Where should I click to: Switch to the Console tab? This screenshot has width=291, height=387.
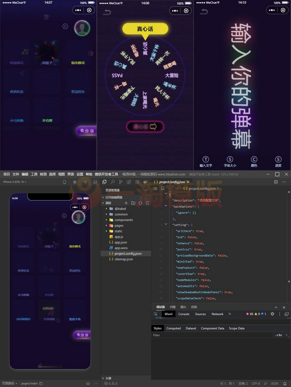click(x=184, y=314)
